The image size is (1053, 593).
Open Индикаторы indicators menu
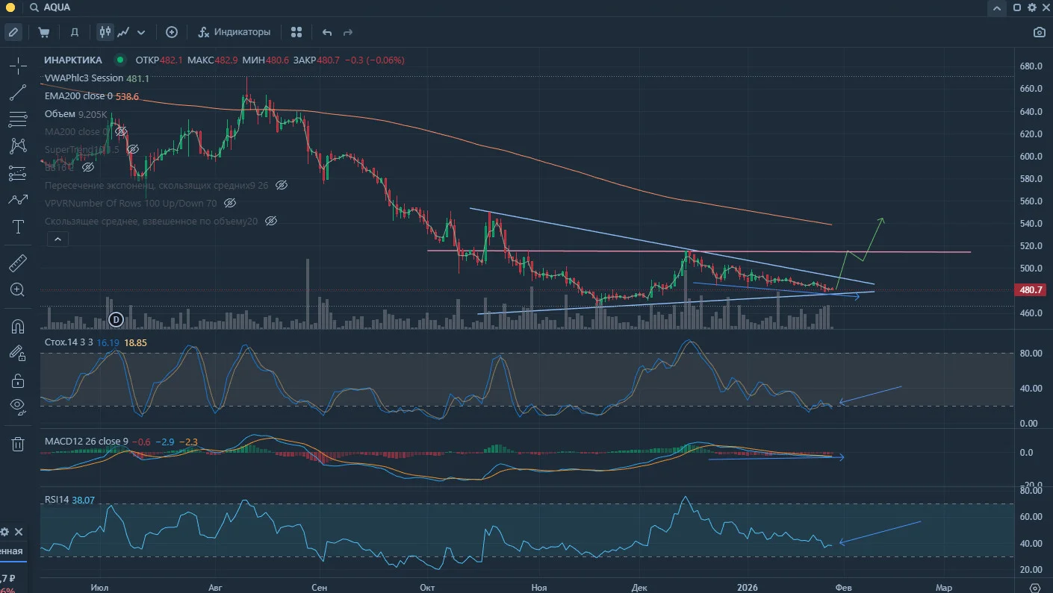(x=234, y=32)
